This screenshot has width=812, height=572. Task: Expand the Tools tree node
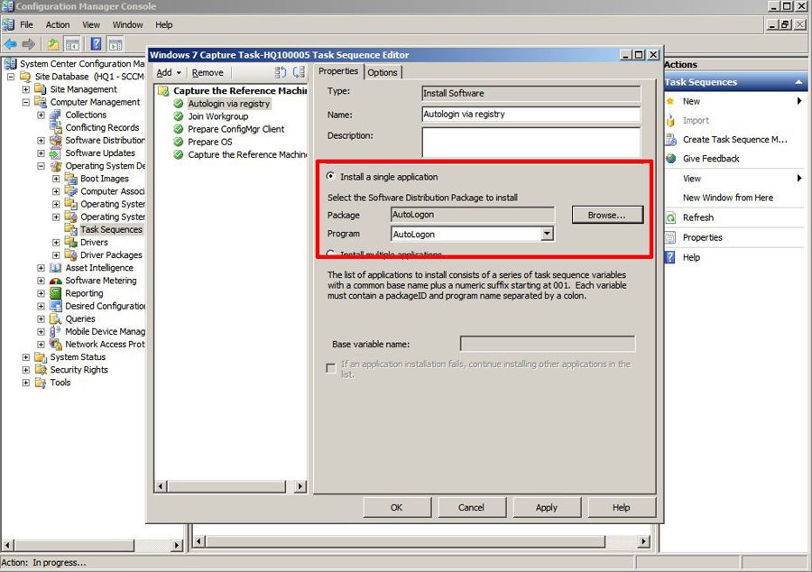26,383
